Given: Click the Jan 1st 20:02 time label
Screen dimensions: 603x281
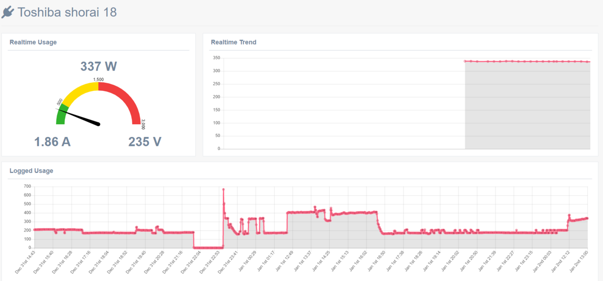Looking at the screenshot, I should pyautogui.click(x=451, y=261).
